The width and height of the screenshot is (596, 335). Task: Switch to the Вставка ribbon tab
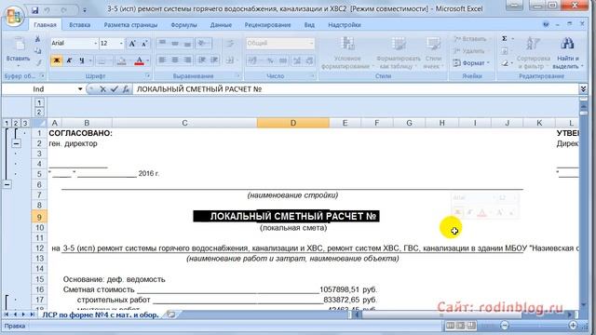coord(80,25)
